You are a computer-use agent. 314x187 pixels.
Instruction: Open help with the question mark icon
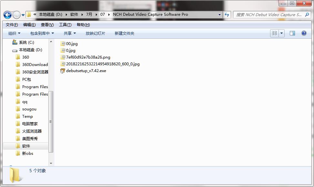(304, 33)
